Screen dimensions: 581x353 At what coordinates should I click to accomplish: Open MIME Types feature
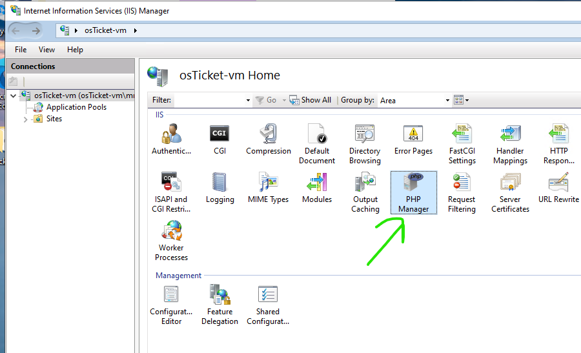269,187
